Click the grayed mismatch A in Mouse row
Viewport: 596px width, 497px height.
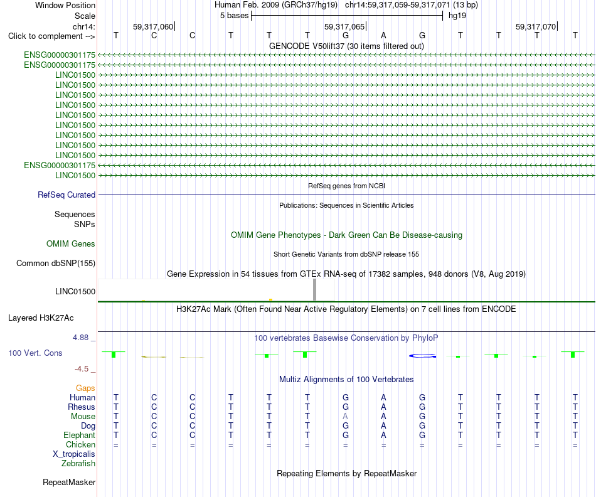point(345,417)
